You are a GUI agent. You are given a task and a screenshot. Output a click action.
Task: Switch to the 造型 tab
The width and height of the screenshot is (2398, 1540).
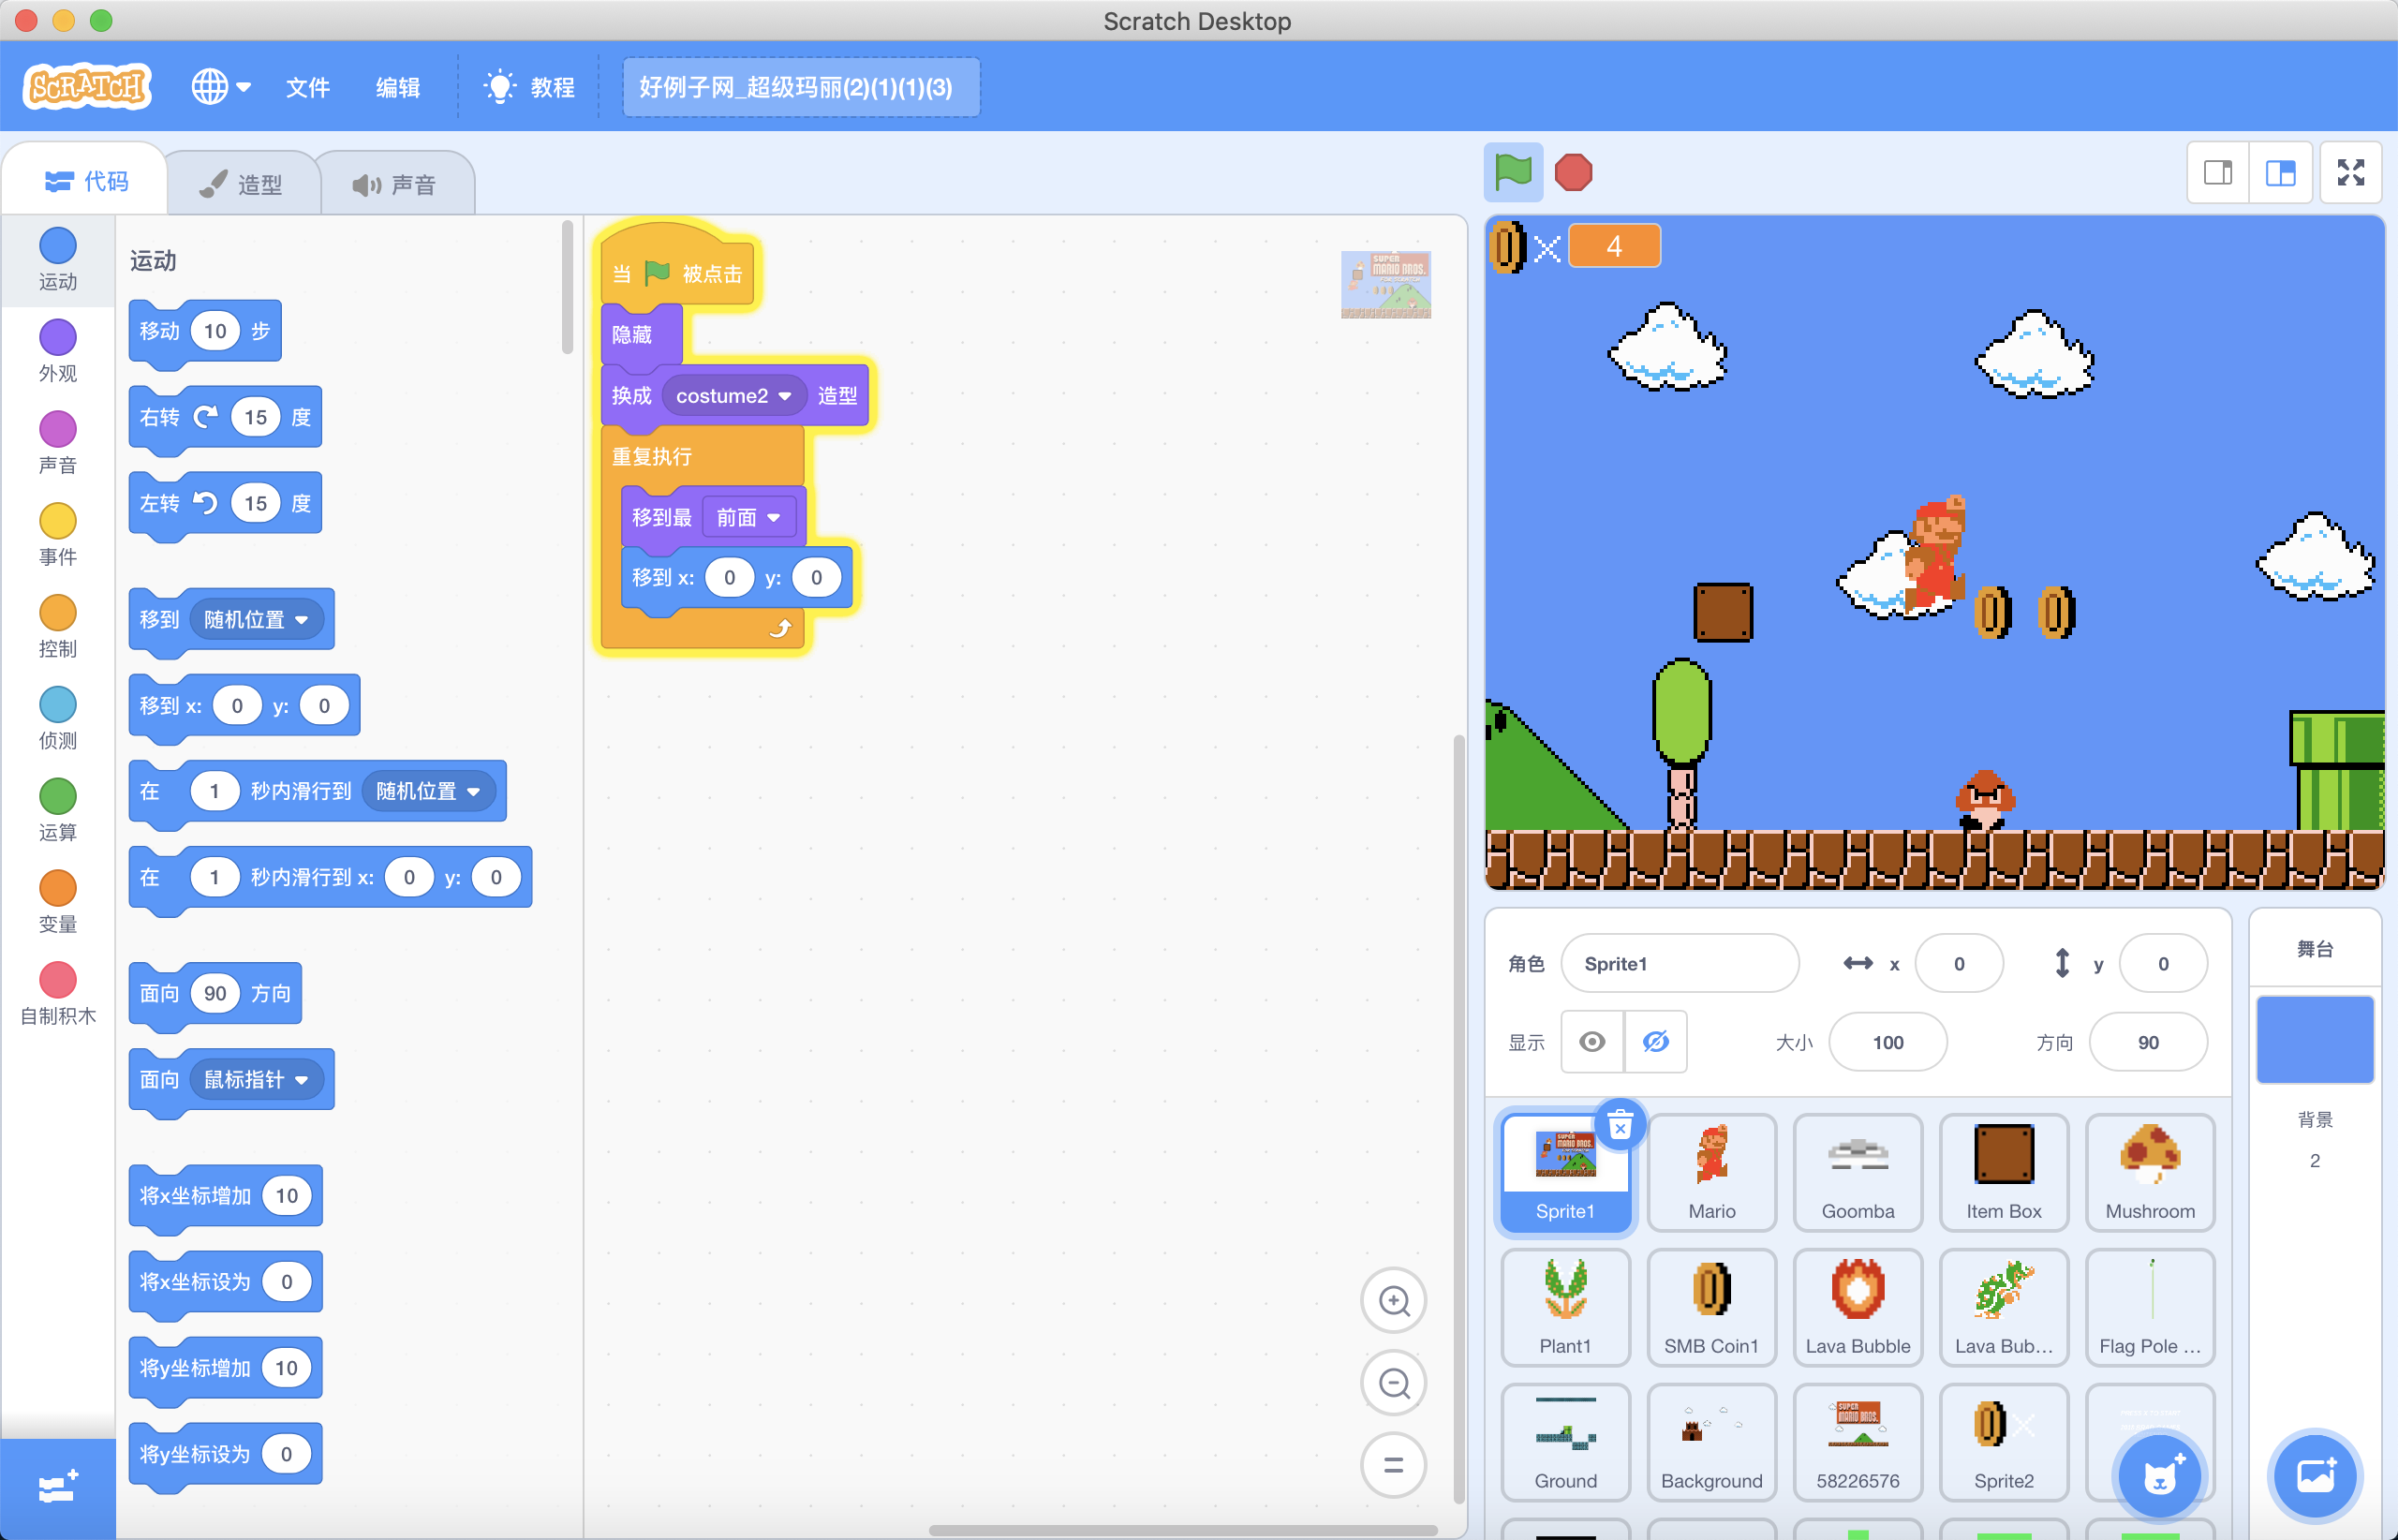[241, 184]
